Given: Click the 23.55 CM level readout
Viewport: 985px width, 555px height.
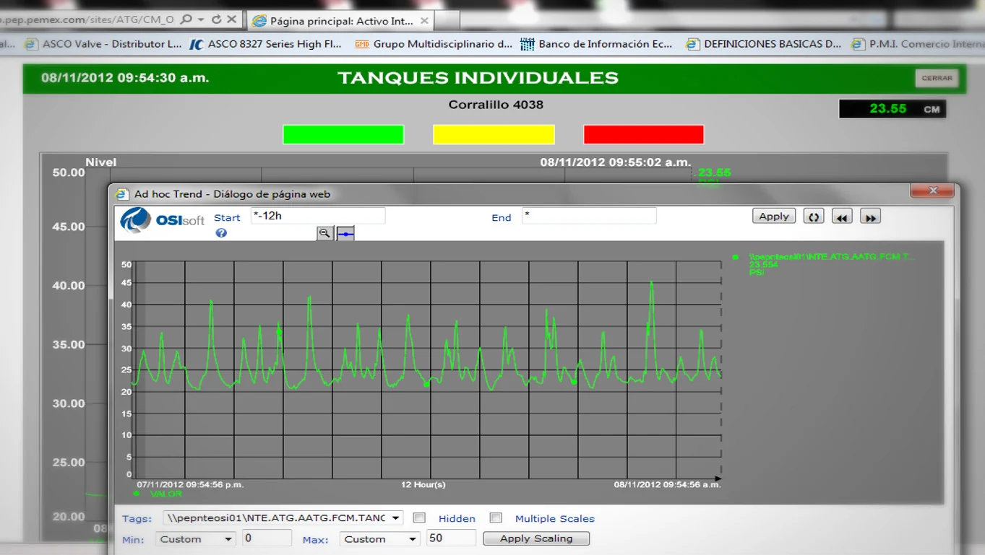Looking at the screenshot, I should [x=892, y=109].
